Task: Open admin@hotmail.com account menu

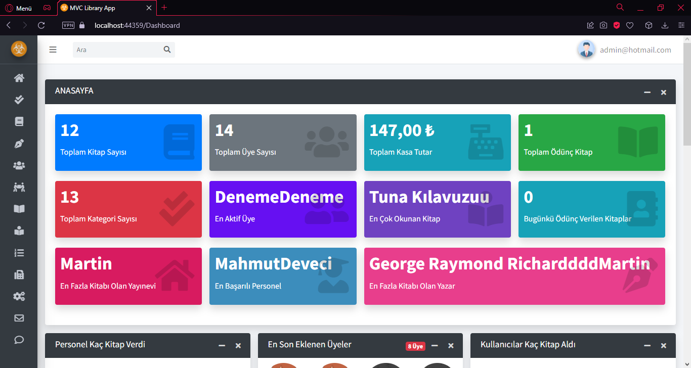Action: pos(635,50)
